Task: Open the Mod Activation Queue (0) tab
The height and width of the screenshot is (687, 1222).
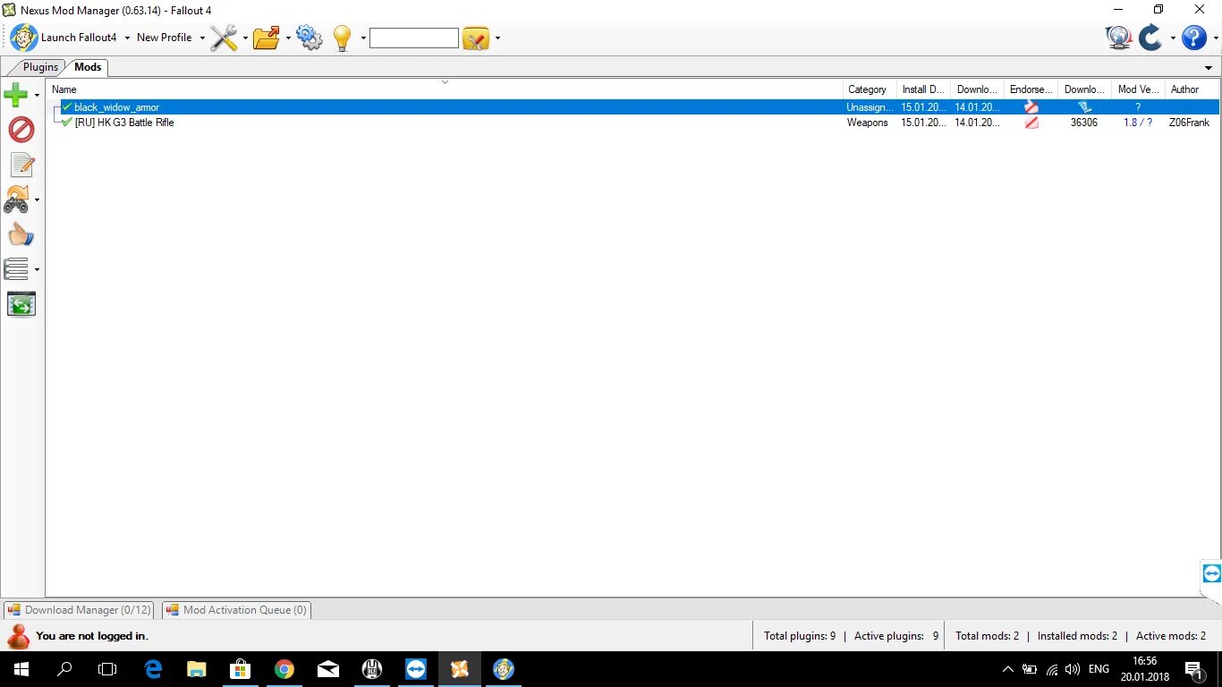Action: tap(236, 610)
